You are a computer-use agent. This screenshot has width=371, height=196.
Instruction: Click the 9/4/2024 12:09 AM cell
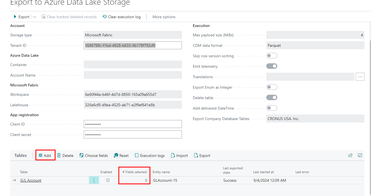[x=270, y=180]
